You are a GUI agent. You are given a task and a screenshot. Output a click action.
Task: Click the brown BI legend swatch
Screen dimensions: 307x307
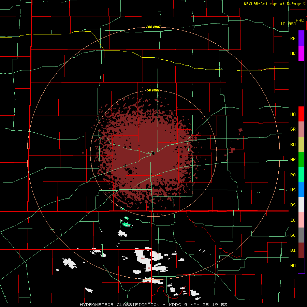click(x=301, y=250)
